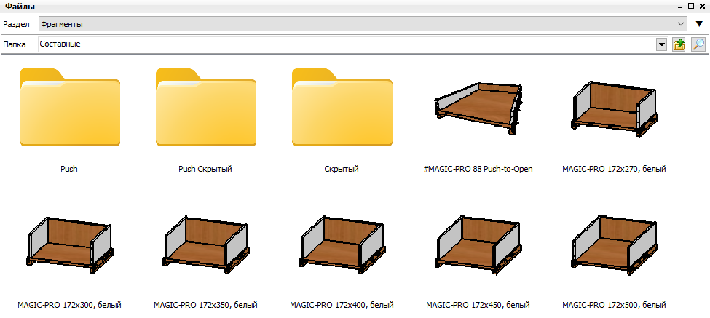Close the Файлы panel
The width and height of the screenshot is (710, 318).
click(701, 7)
